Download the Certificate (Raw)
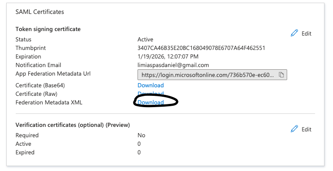Viewport: 333px width, 171px height. tap(151, 94)
